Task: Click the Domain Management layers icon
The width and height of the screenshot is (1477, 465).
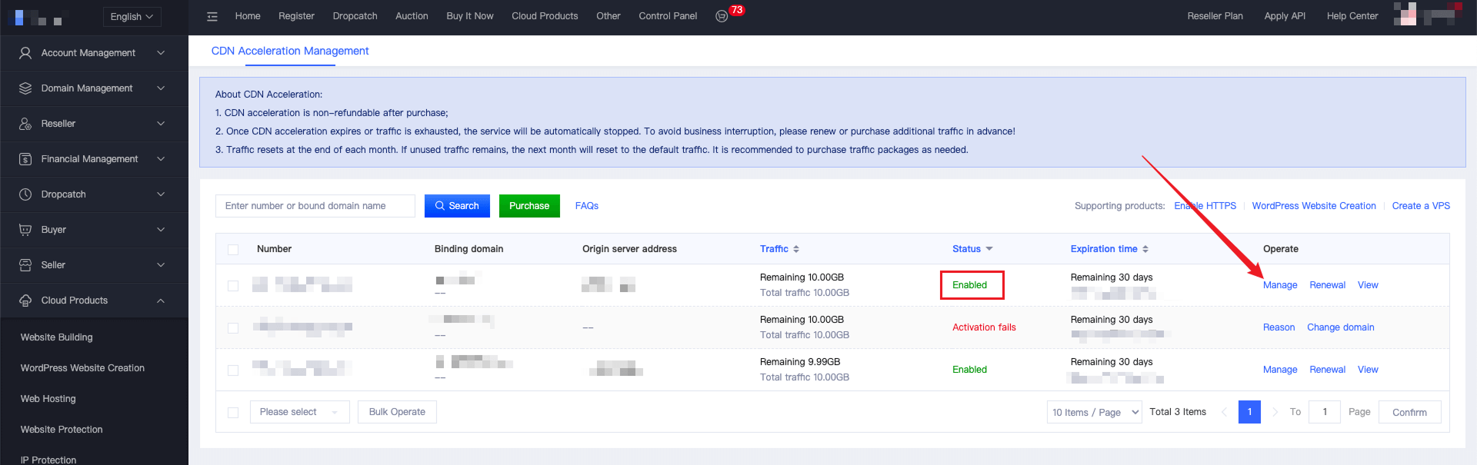Action: [x=25, y=88]
